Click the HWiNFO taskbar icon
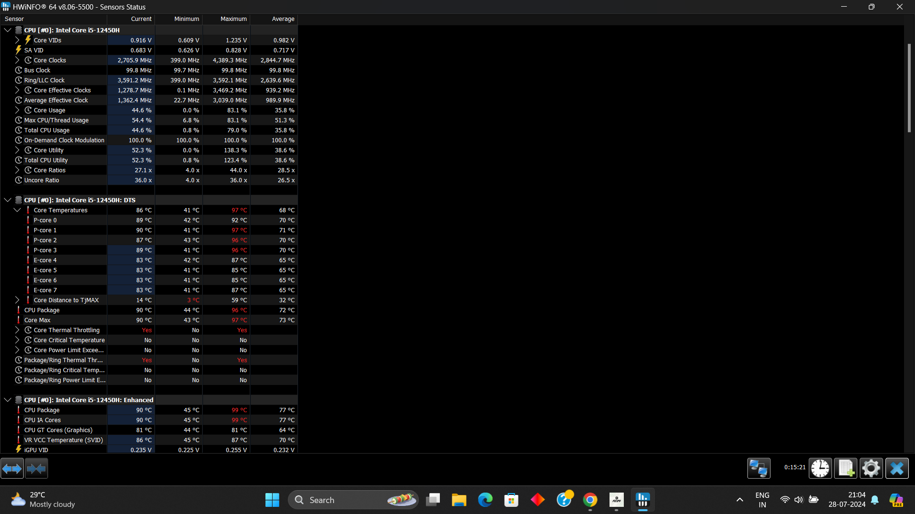915x514 pixels. pos(642,500)
